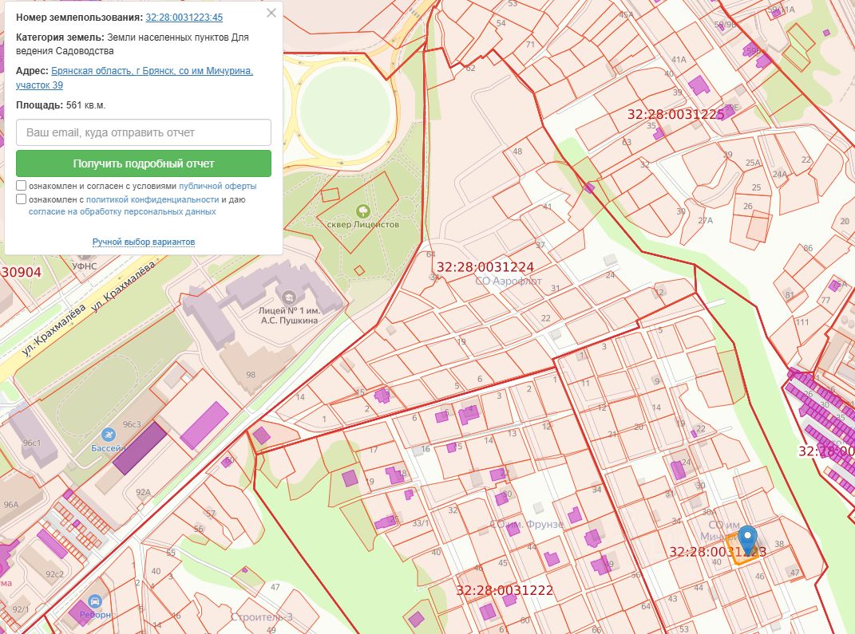Image resolution: width=855 pixels, height=634 pixels.
Task: Click building label 96с3
Action: pyautogui.click(x=132, y=423)
